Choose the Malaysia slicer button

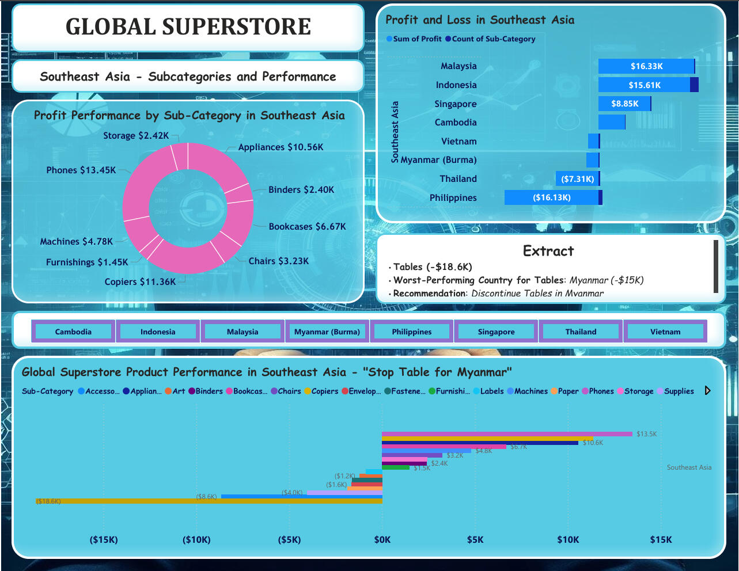click(x=242, y=332)
